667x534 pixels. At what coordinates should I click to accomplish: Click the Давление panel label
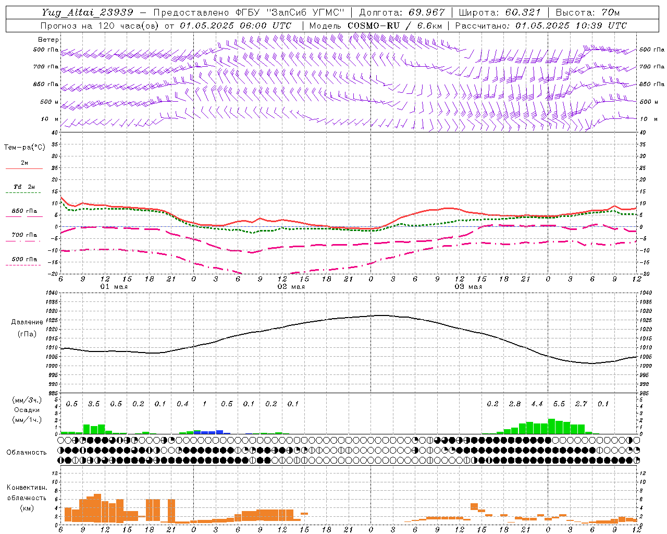point(27,322)
